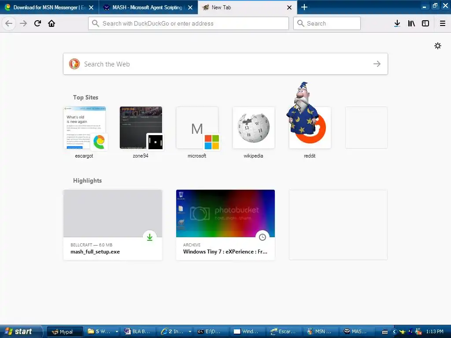Click the Search the Web field
The height and width of the screenshot is (338, 451).
tap(225, 64)
